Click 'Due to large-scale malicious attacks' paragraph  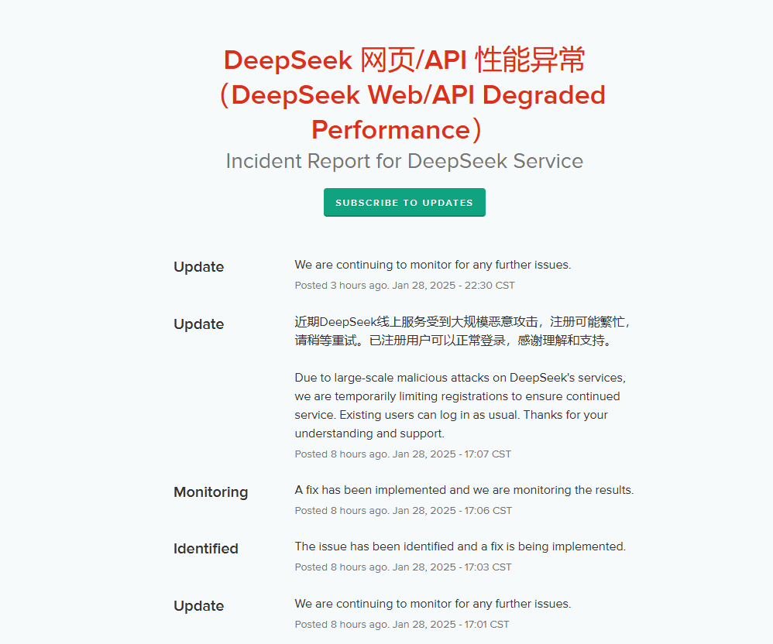460,406
